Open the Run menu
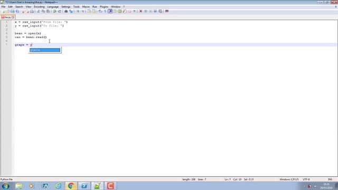The image size is (338, 190). click(95, 7)
